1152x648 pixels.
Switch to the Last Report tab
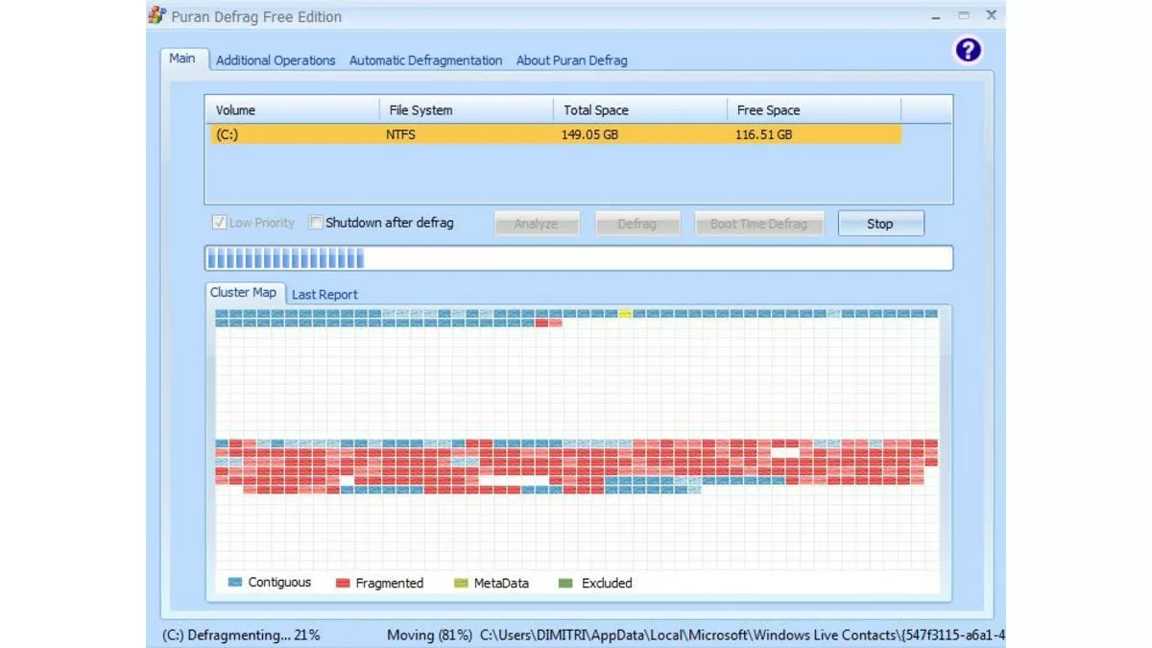324,294
